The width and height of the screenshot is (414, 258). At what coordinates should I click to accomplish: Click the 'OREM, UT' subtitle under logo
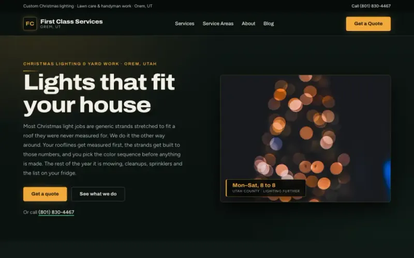pos(50,27)
